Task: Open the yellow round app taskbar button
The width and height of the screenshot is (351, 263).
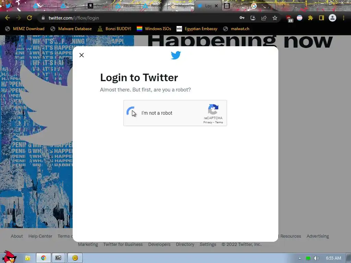Action: tap(75, 258)
